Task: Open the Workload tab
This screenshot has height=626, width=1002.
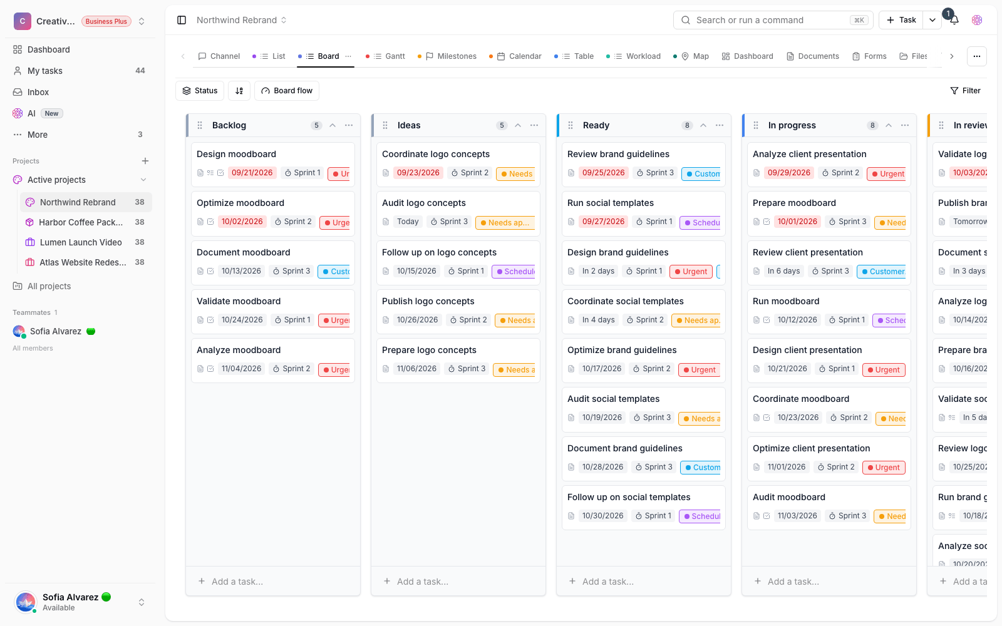Action: click(633, 56)
